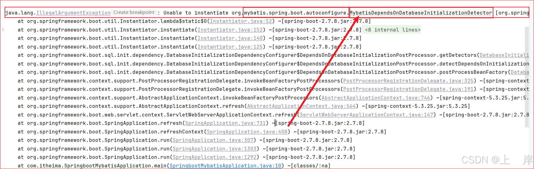
Task: Toggle the fold arrow beside the Instantiator.java:152 line
Action: 3,30
